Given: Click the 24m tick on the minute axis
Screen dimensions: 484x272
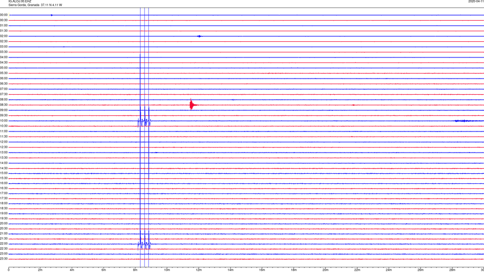Looking at the screenshot, I should tap(389, 270).
